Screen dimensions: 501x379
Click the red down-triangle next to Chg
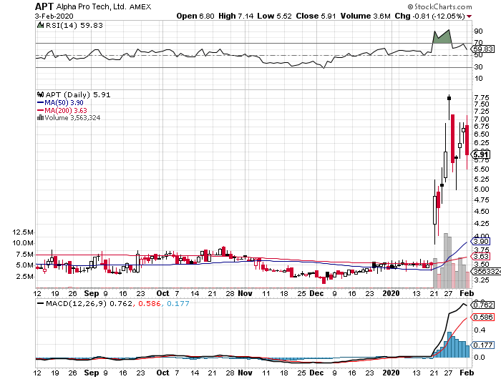pyautogui.click(x=469, y=16)
